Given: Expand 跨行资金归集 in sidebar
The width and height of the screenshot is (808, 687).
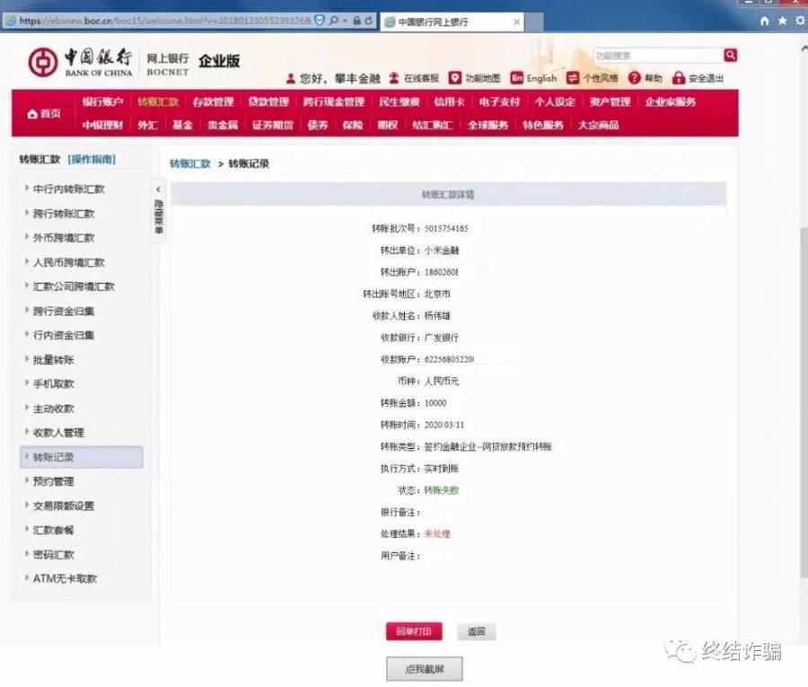Looking at the screenshot, I should [64, 311].
